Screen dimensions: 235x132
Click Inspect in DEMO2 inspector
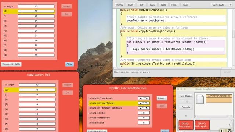[x=162, y=98]
